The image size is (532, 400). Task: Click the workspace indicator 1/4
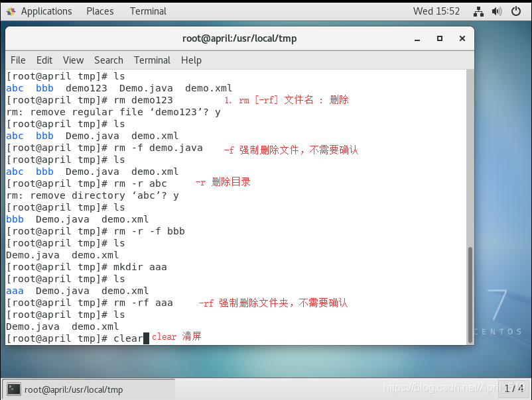tap(514, 388)
